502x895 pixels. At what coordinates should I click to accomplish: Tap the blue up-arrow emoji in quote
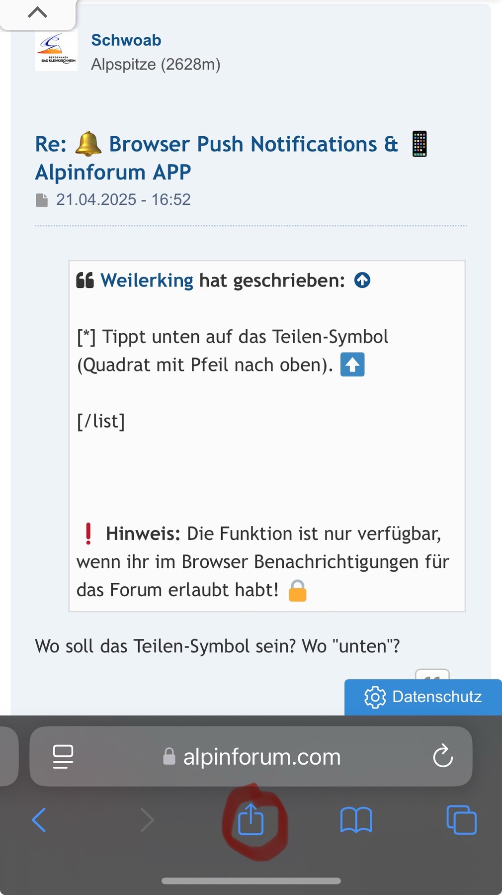tap(352, 364)
